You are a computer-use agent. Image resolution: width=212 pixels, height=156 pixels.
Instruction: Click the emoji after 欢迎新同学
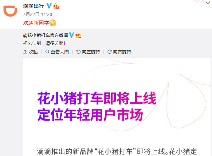53,23
